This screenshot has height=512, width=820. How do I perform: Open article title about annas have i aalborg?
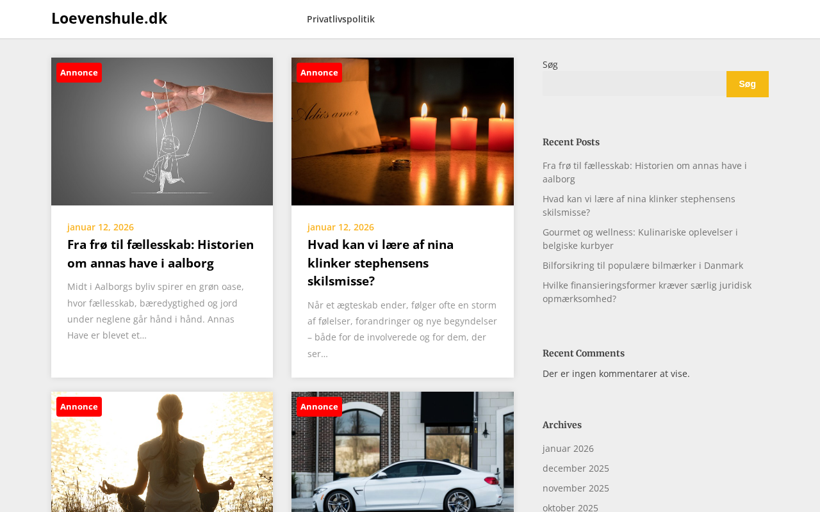[x=160, y=253]
